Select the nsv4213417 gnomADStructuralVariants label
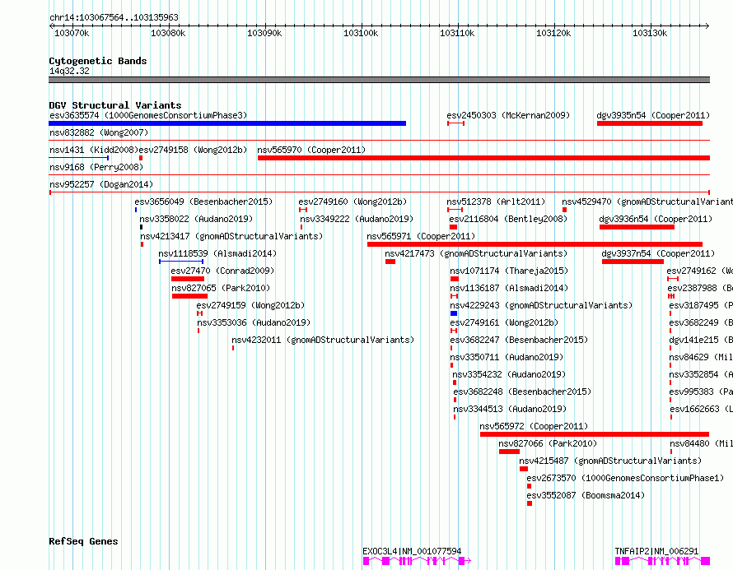 pyautogui.click(x=232, y=236)
